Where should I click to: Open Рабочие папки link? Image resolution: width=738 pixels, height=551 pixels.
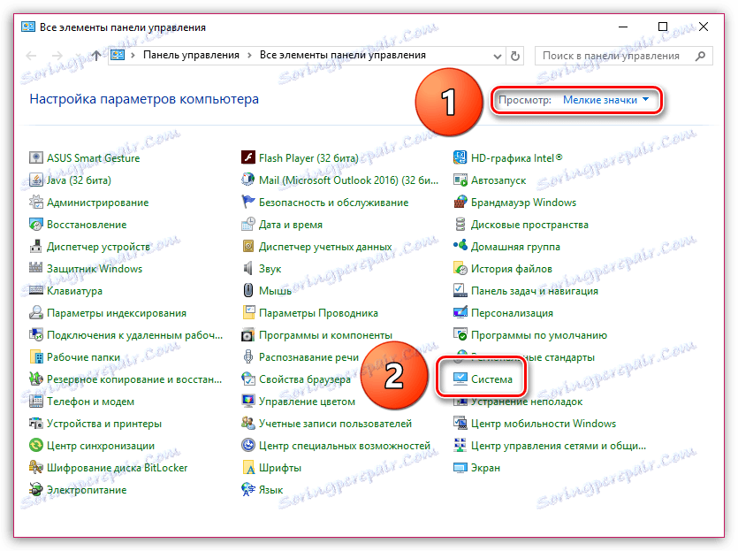click(x=83, y=357)
